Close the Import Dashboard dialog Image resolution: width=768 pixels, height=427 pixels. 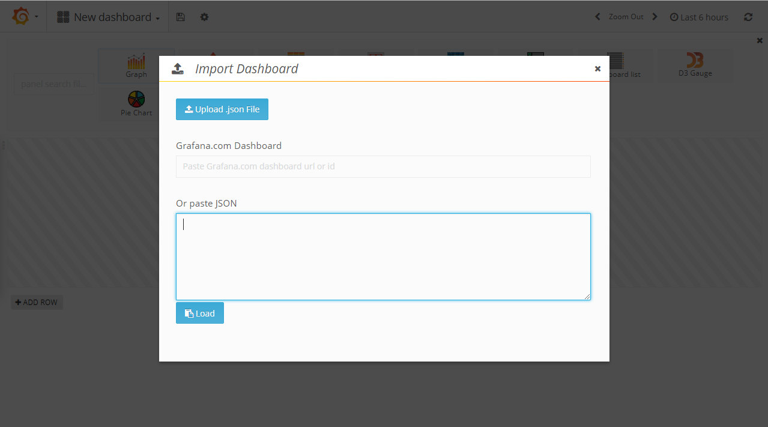597,69
